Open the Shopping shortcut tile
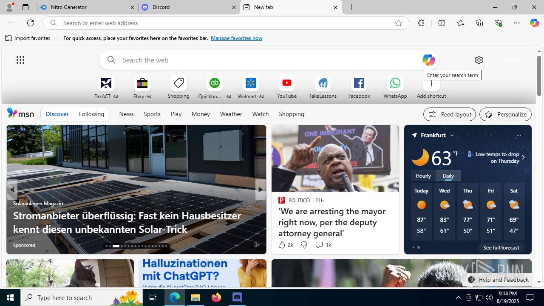 click(x=178, y=87)
